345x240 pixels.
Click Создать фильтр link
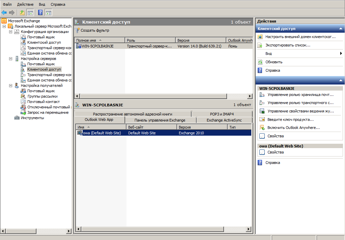pos(95,30)
